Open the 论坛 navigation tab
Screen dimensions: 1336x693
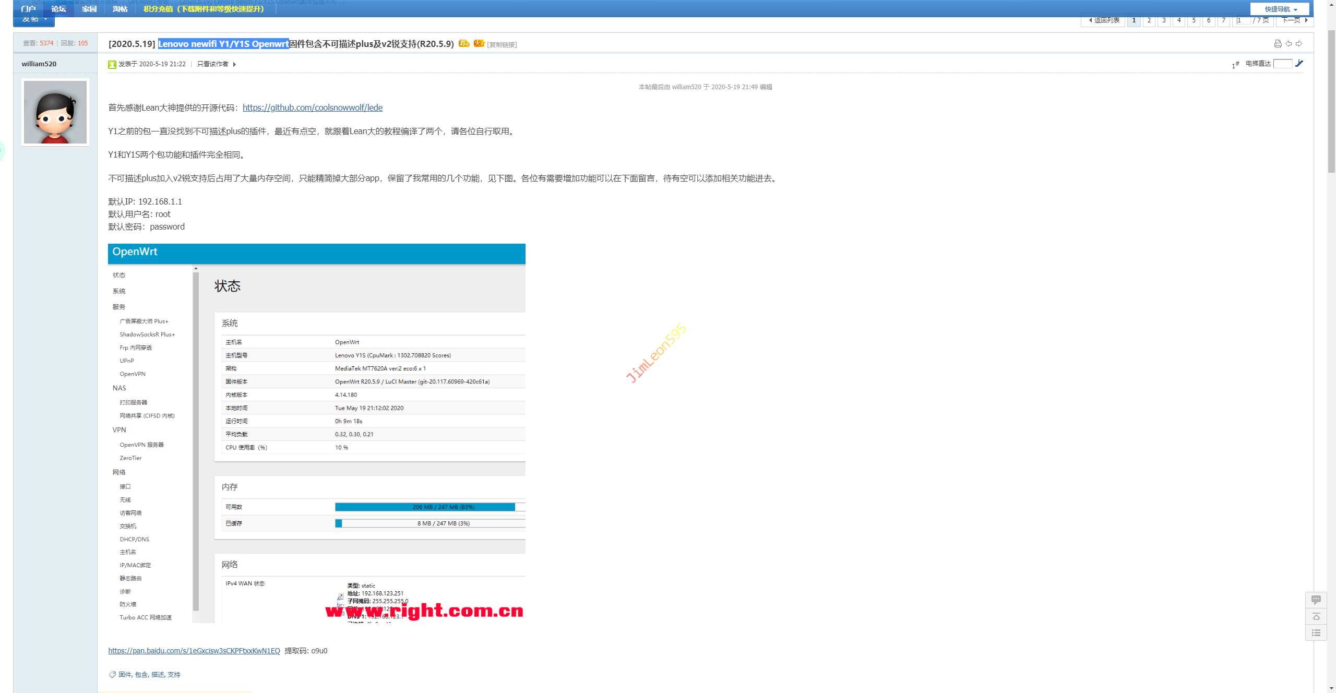coord(58,9)
